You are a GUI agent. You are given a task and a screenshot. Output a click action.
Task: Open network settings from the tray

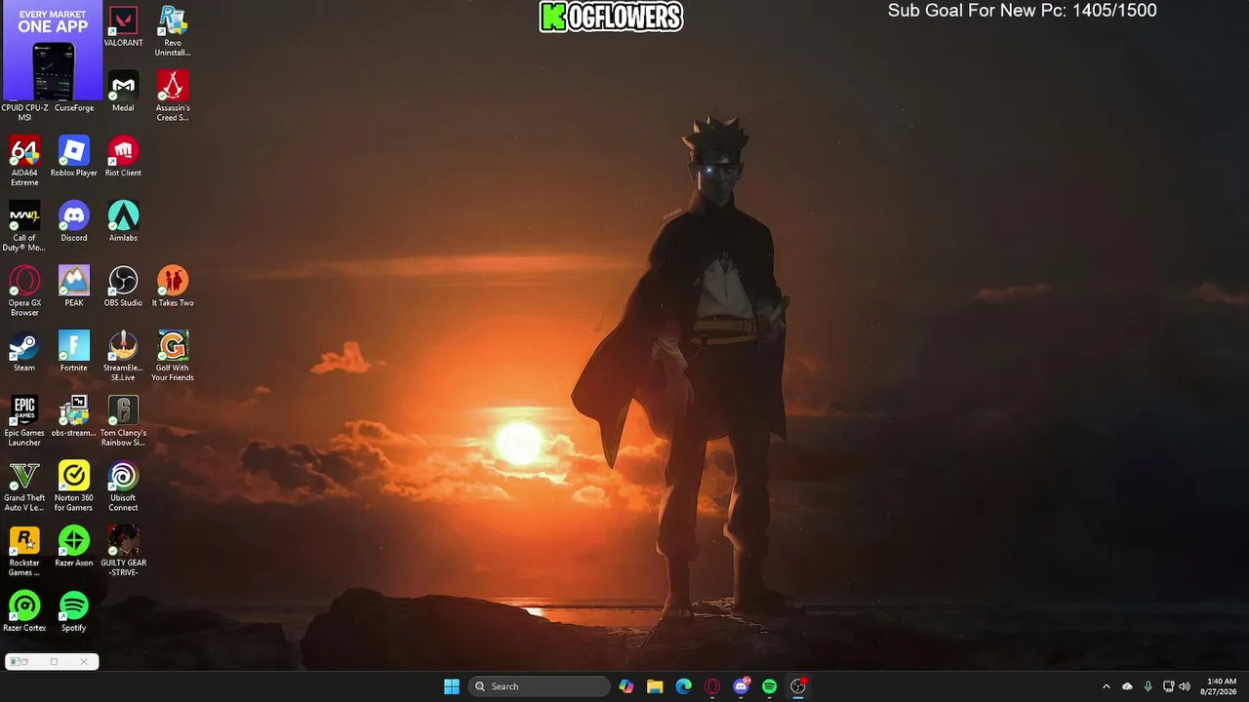1169,686
